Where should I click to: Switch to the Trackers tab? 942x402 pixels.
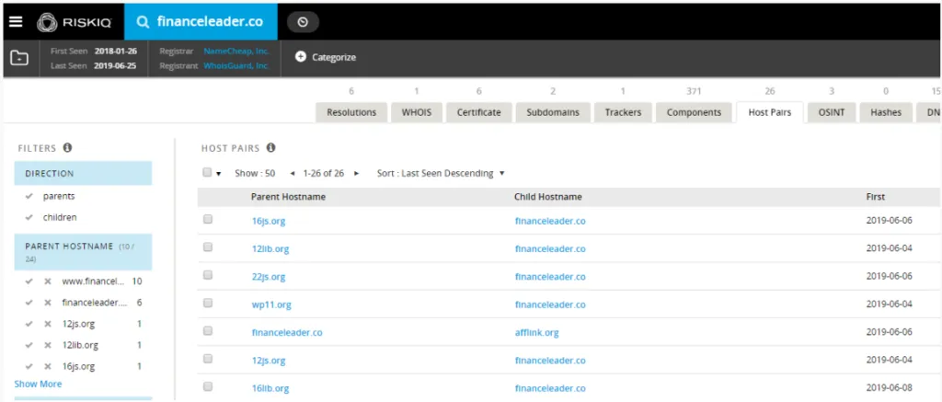point(623,112)
